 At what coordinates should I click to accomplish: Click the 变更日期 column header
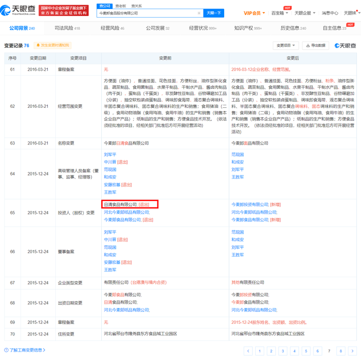(38, 58)
